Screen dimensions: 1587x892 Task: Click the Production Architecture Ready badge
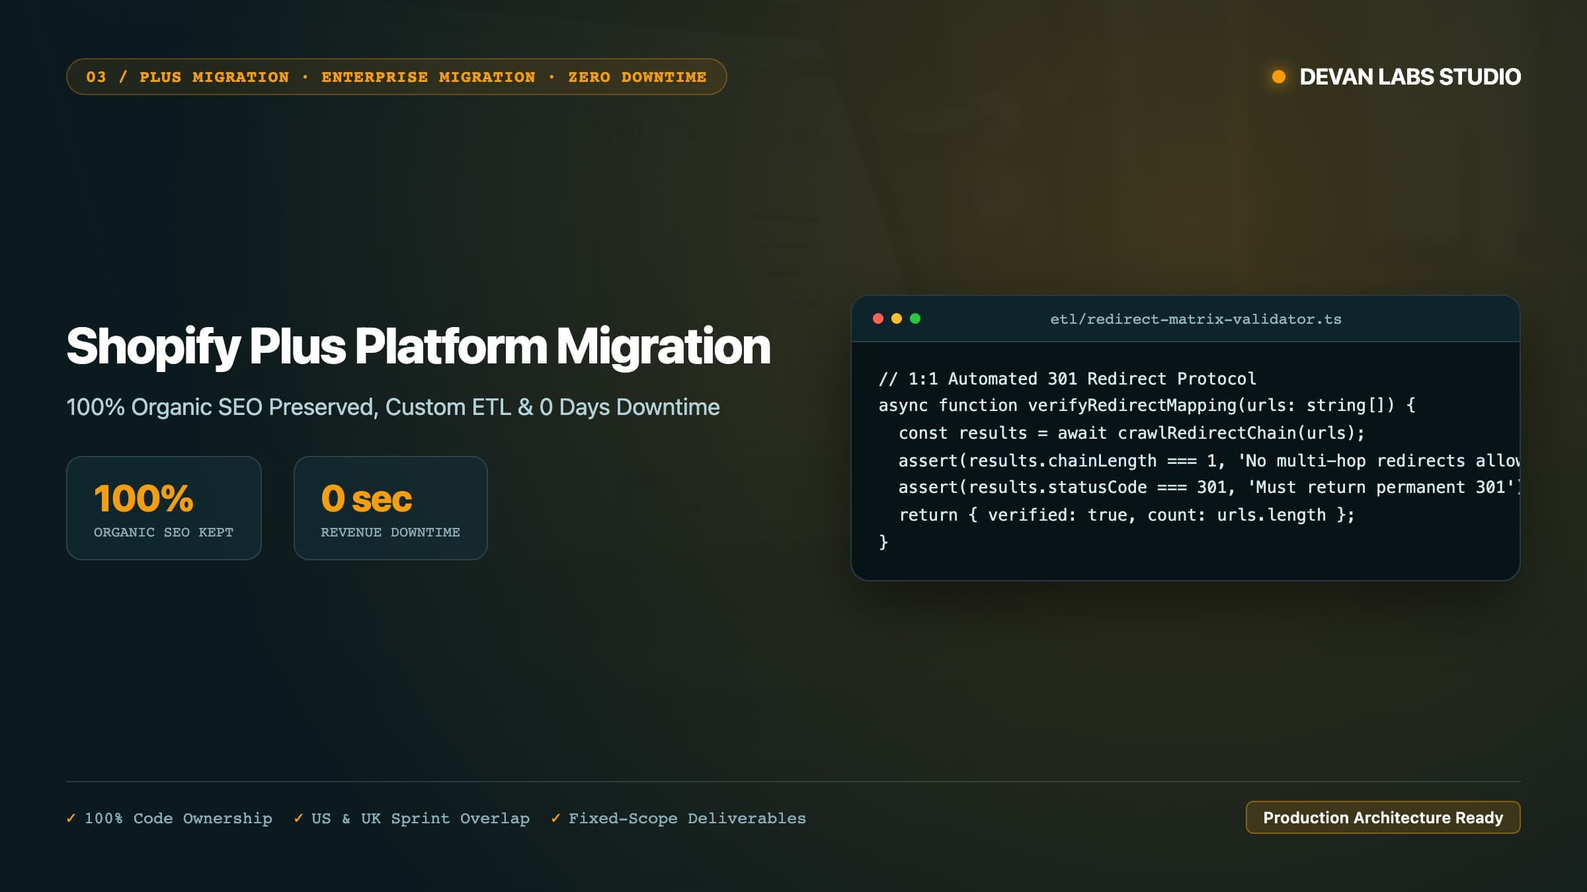click(x=1383, y=817)
